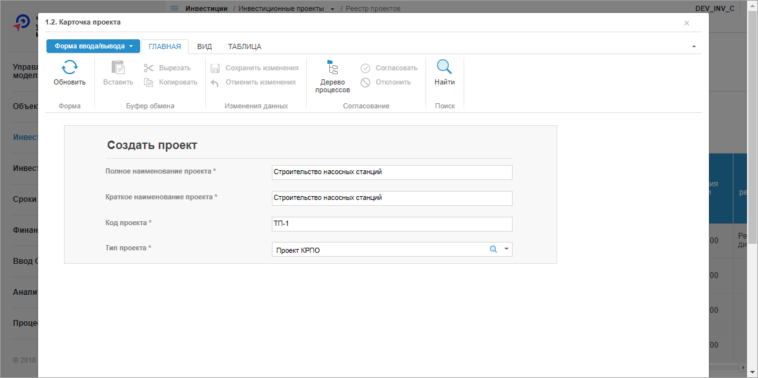Click search icon in Тип проекта field
758x378 pixels.
(493, 249)
